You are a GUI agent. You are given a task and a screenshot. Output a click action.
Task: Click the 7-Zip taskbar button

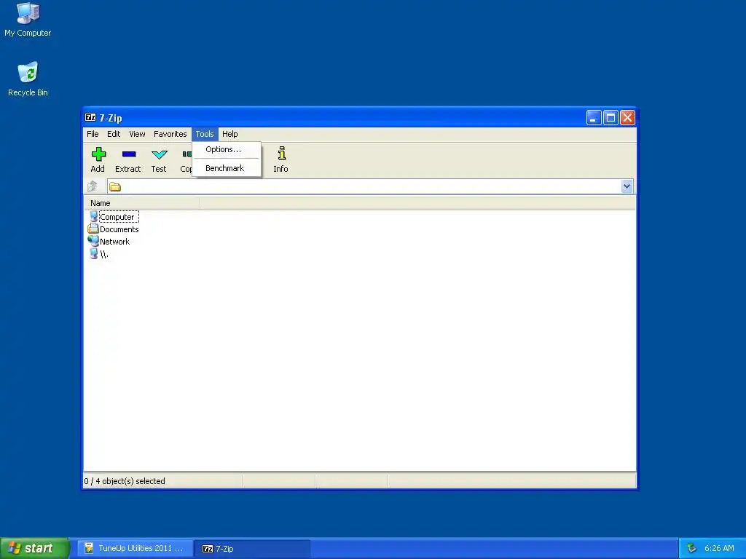(x=252, y=549)
